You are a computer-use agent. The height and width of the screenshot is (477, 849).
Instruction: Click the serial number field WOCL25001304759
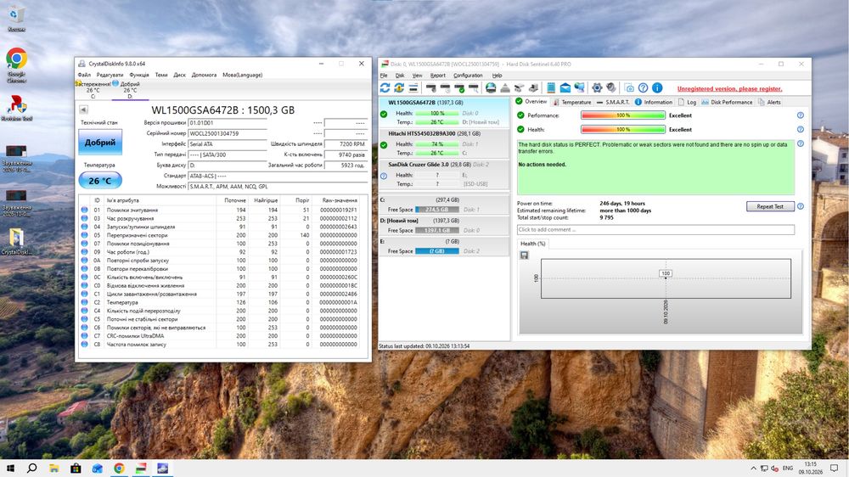(x=228, y=133)
